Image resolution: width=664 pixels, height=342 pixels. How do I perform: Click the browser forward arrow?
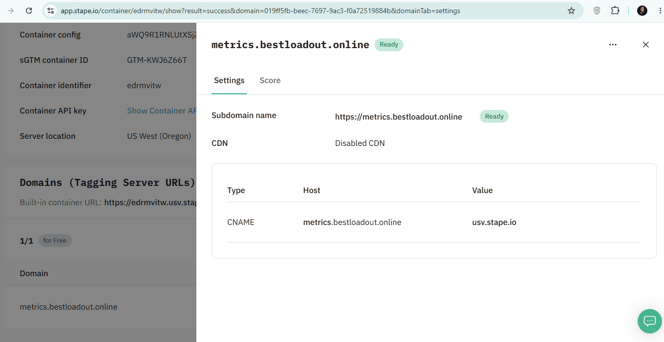(x=11, y=11)
